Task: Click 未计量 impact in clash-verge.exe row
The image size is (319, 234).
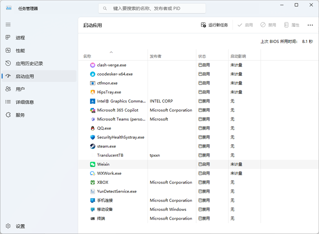Action: 236,65
